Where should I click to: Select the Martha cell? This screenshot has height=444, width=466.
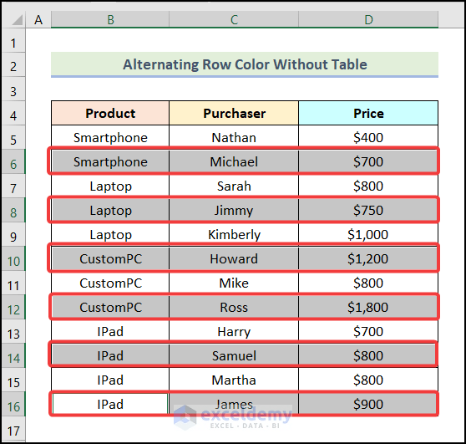click(x=234, y=380)
